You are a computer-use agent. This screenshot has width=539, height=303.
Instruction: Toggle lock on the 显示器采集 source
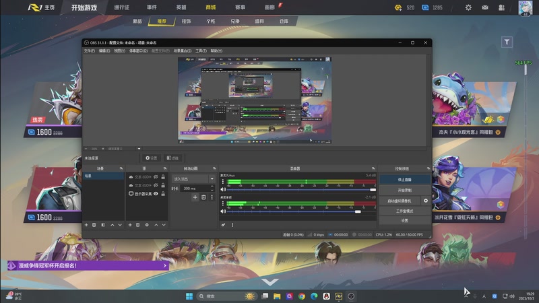point(163,194)
